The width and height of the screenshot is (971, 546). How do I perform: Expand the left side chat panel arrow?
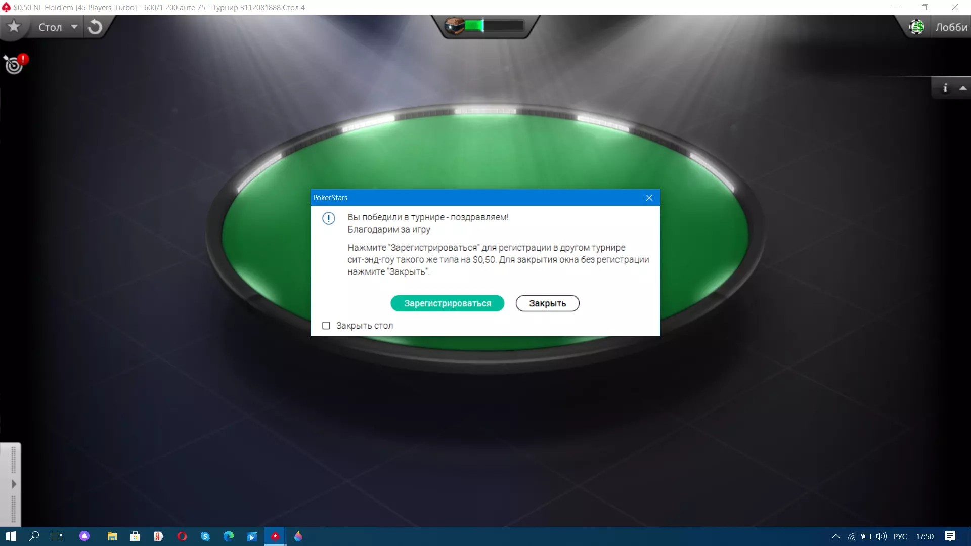[14, 484]
